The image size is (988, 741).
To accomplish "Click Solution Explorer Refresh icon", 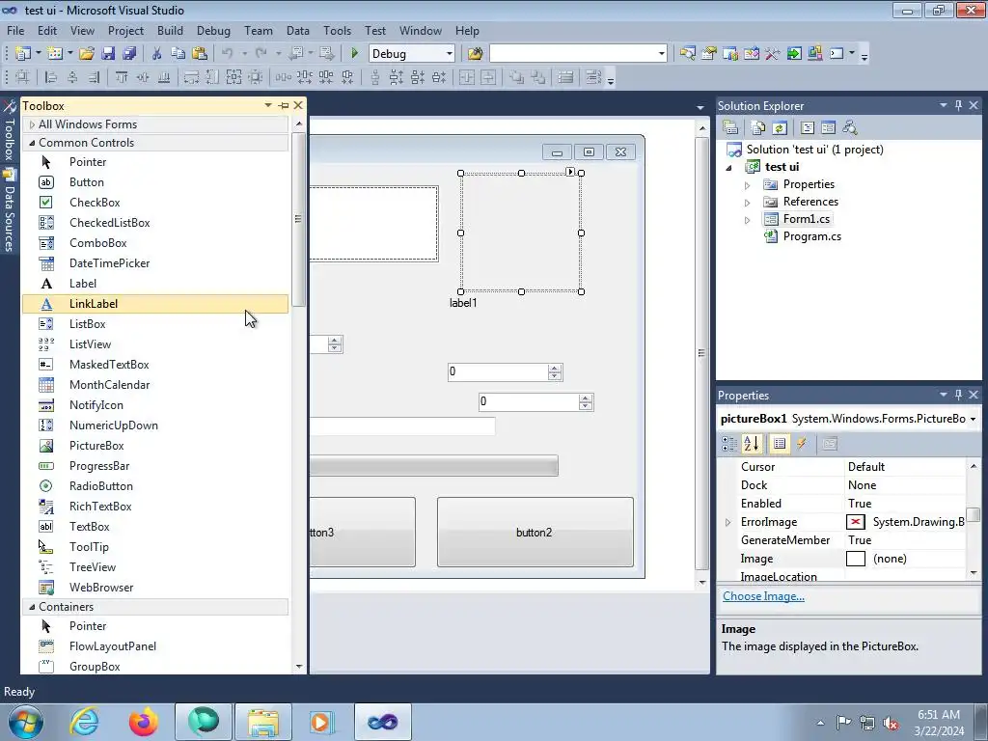I will [x=780, y=128].
